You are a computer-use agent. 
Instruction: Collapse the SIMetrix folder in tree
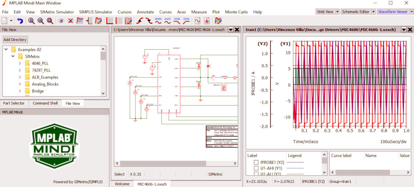13,56
